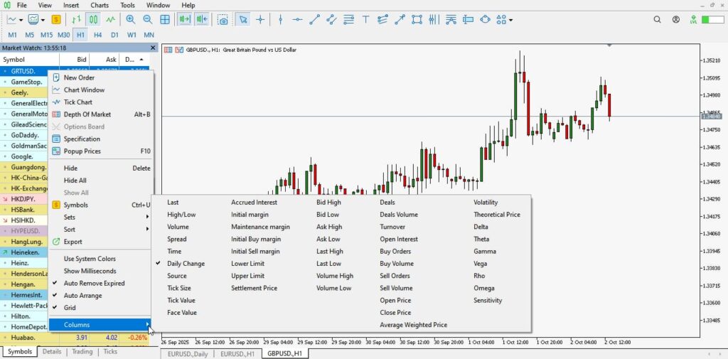Select the crosshair cursor tool
The width and height of the screenshot is (728, 359).
pyautogui.click(x=260, y=20)
